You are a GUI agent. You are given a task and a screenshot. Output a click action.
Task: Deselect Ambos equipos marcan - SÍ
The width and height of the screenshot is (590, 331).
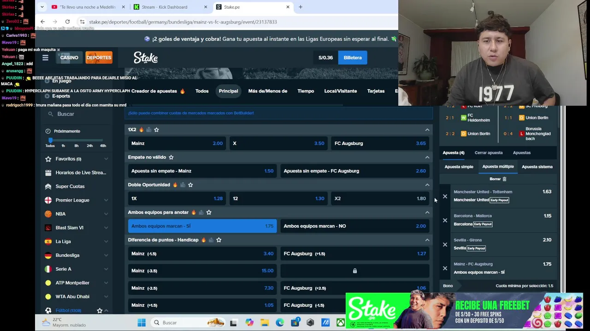click(202, 226)
